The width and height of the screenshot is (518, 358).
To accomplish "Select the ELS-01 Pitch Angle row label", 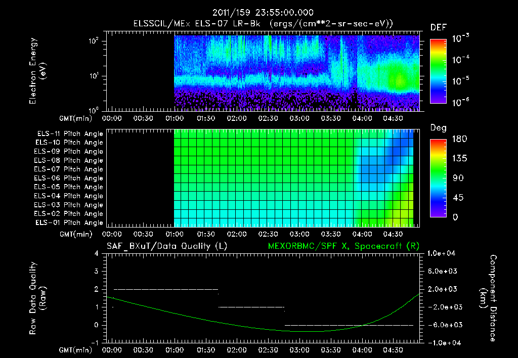I will click(x=69, y=223).
